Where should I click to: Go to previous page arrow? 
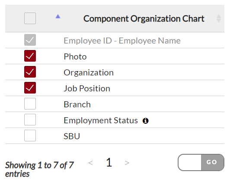pyautogui.click(x=90, y=162)
